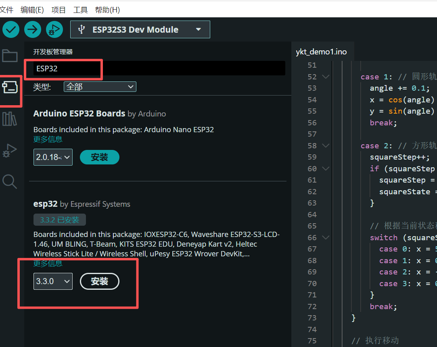437x347 pixels.
Task: Select the ykt_demo1.ino editor tab
Action: [x=321, y=52]
